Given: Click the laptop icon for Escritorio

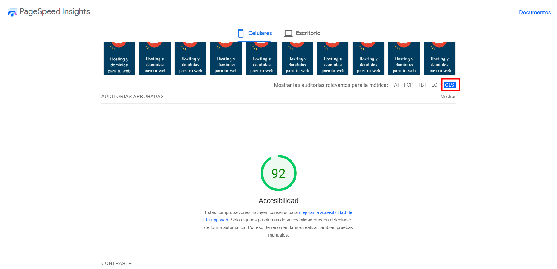Looking at the screenshot, I should point(289,33).
